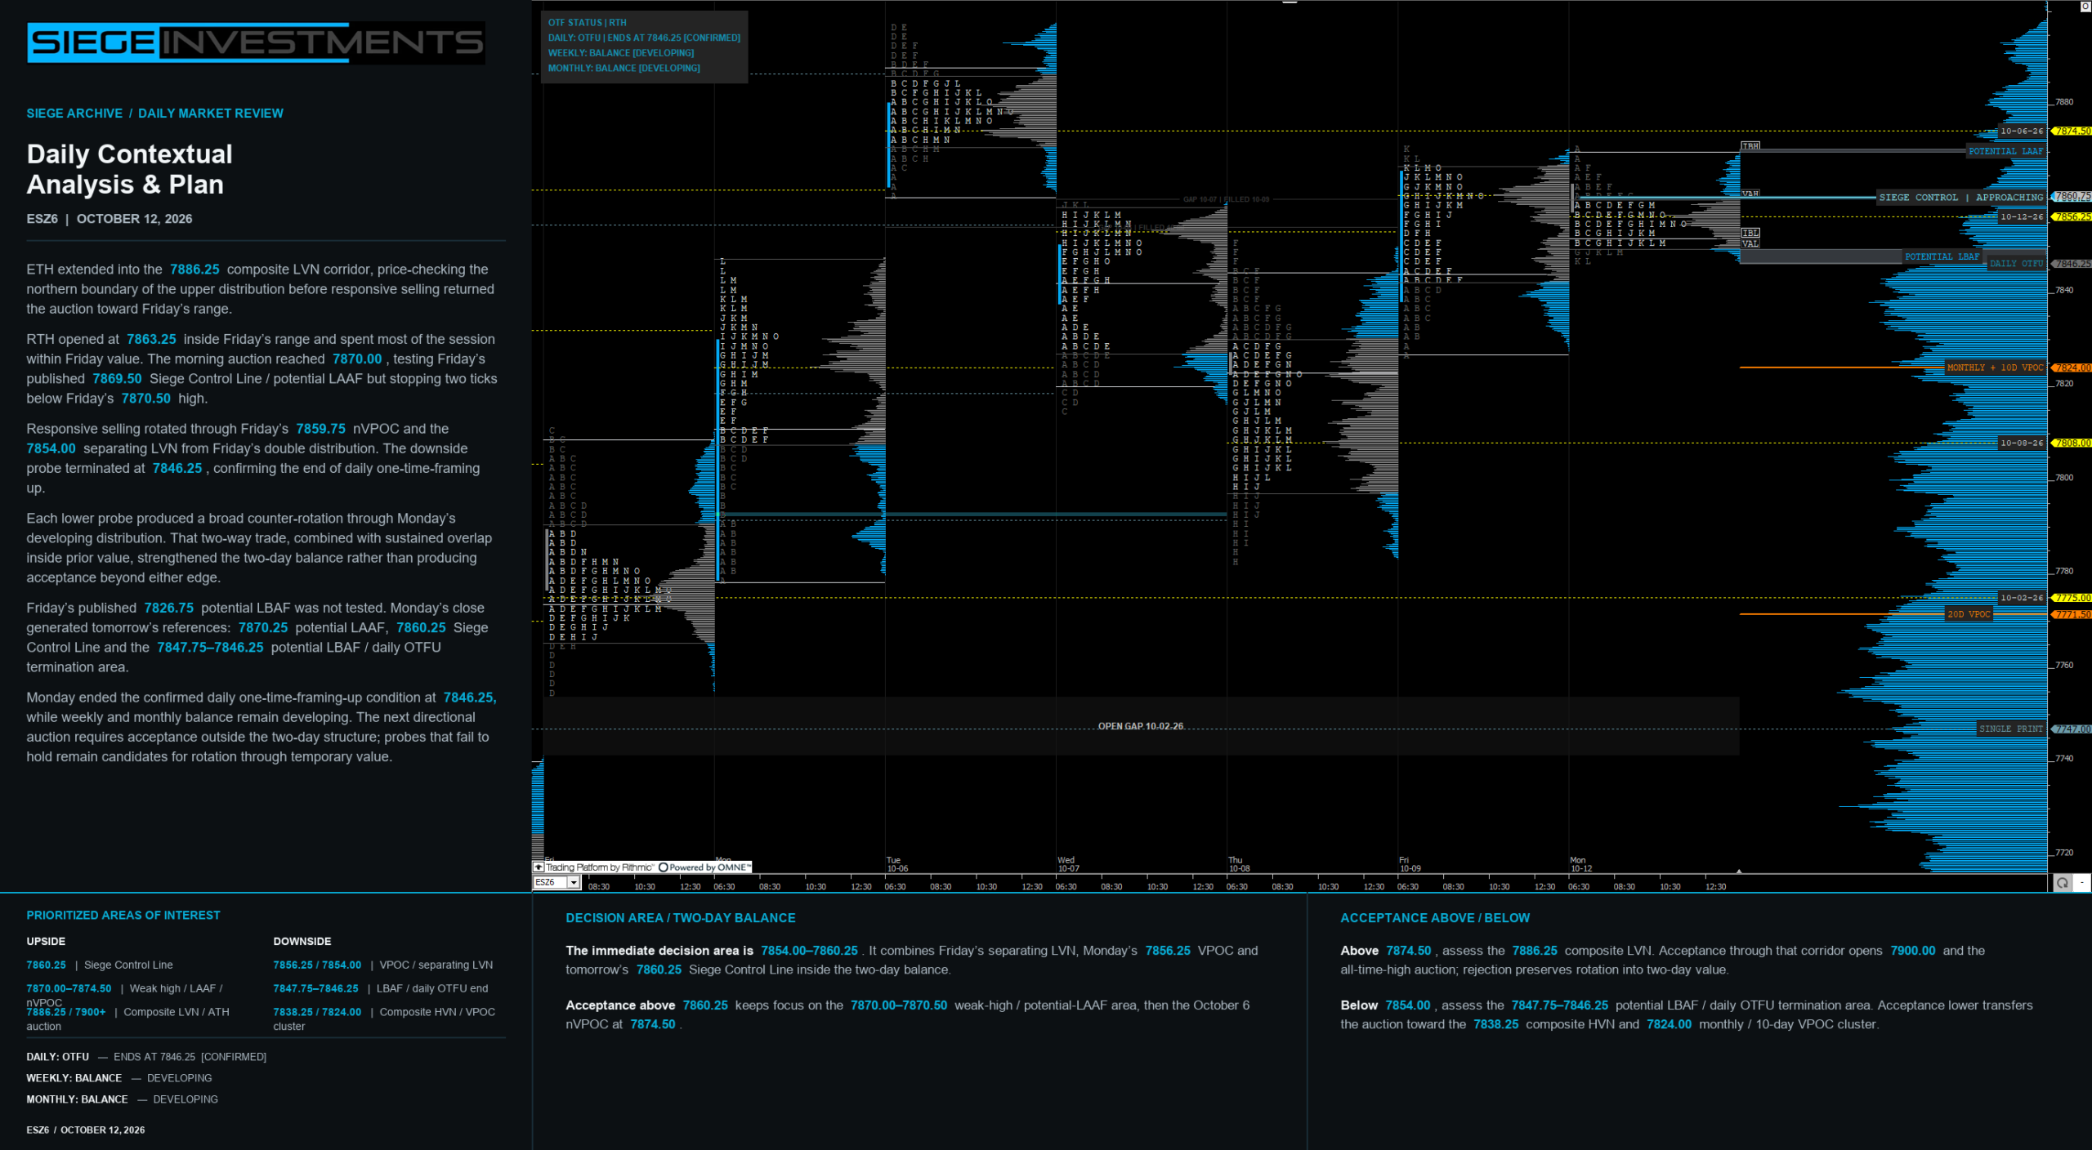Open the SIEGE ARCHIVE breadcrumb link
Screen dimensions: 2092x1150
74,114
